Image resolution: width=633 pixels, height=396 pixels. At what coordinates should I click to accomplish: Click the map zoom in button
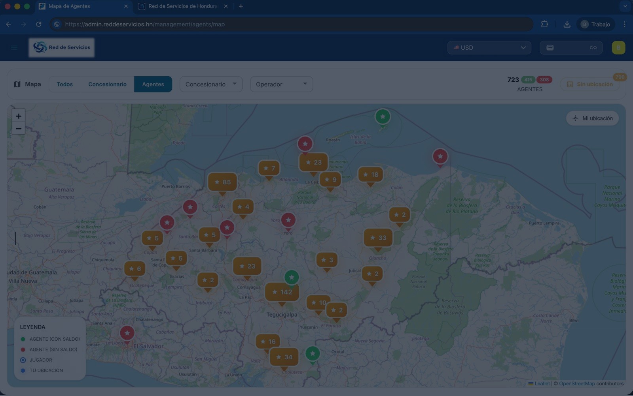[19, 116]
